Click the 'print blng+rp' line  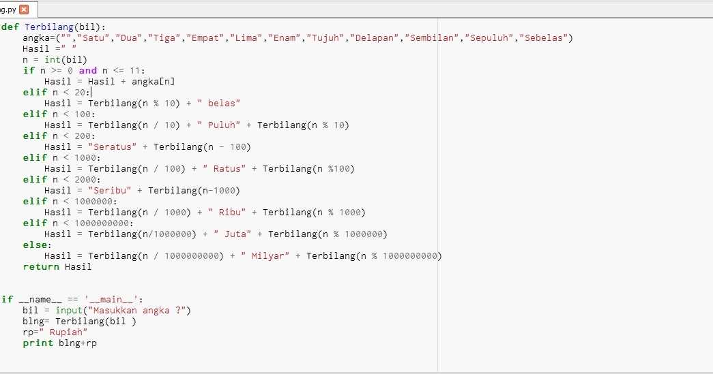tap(60, 343)
